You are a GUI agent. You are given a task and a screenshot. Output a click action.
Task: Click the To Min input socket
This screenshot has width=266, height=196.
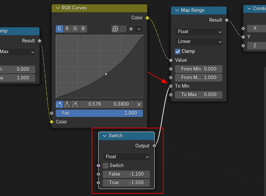tap(171, 86)
